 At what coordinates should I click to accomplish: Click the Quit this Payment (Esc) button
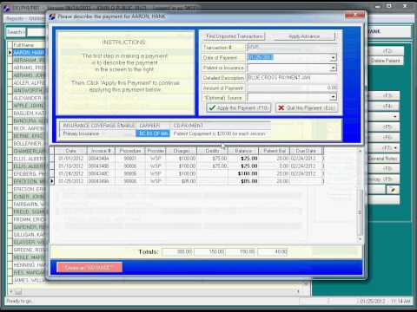307,107
